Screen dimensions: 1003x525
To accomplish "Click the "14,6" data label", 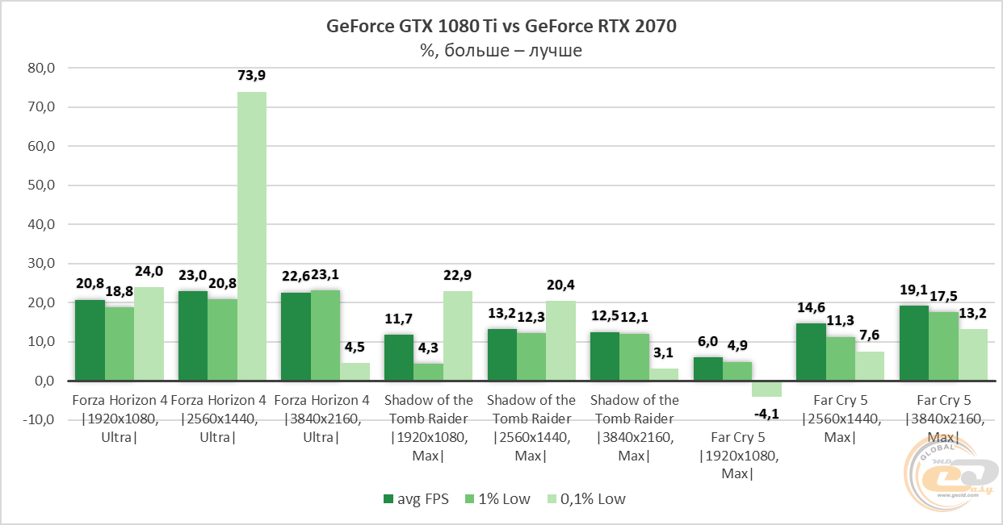I will click(811, 308).
